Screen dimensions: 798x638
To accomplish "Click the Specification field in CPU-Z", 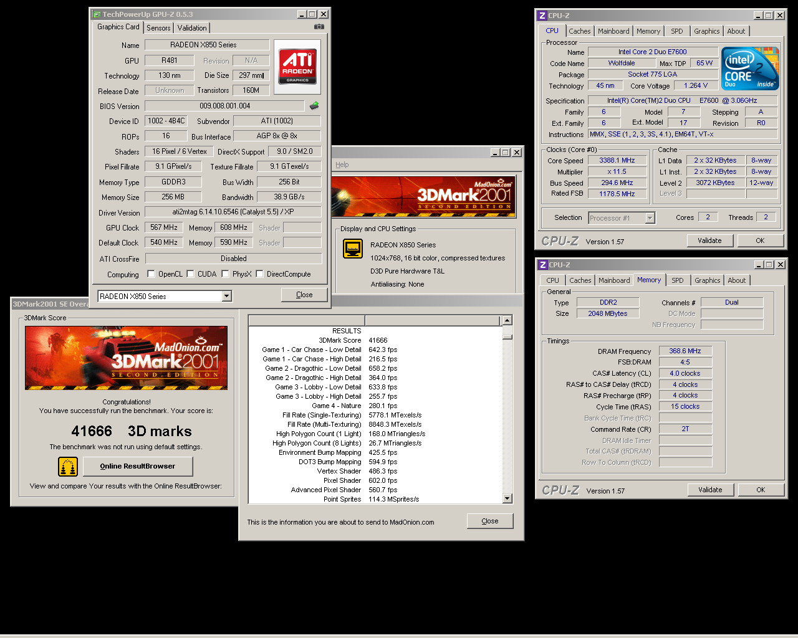I will pos(682,100).
